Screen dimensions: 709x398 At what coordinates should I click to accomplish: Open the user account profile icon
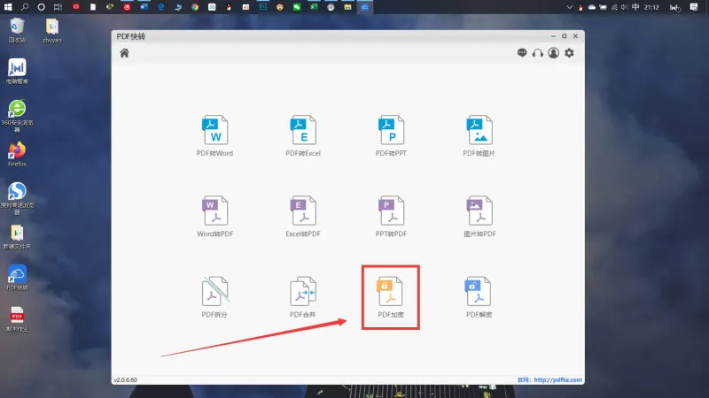coord(553,53)
